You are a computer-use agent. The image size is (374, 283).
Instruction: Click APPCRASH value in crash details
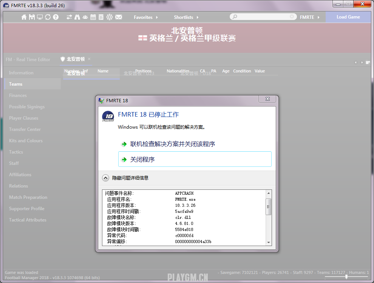(x=184, y=193)
